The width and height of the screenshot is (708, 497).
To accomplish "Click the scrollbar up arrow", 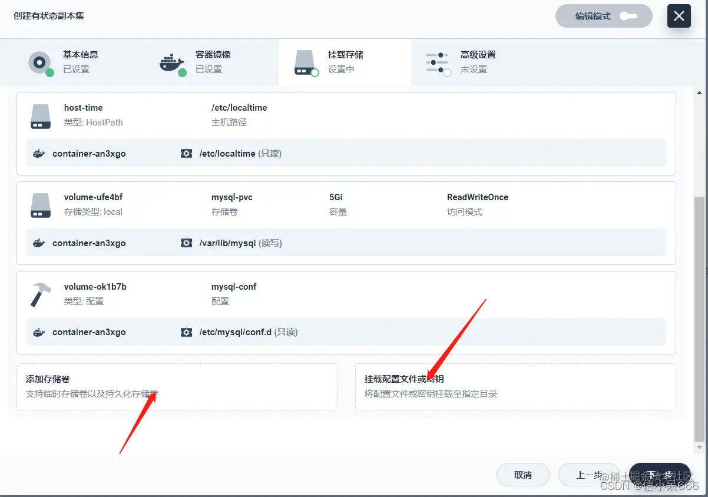I will click(x=699, y=93).
